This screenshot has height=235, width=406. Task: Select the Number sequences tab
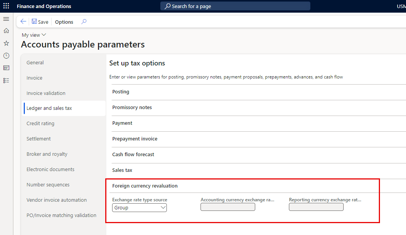[x=48, y=185]
